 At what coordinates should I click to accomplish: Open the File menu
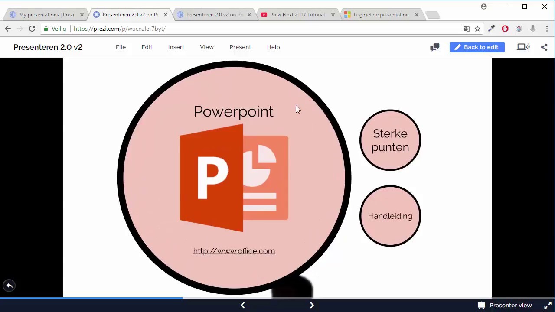tap(121, 47)
